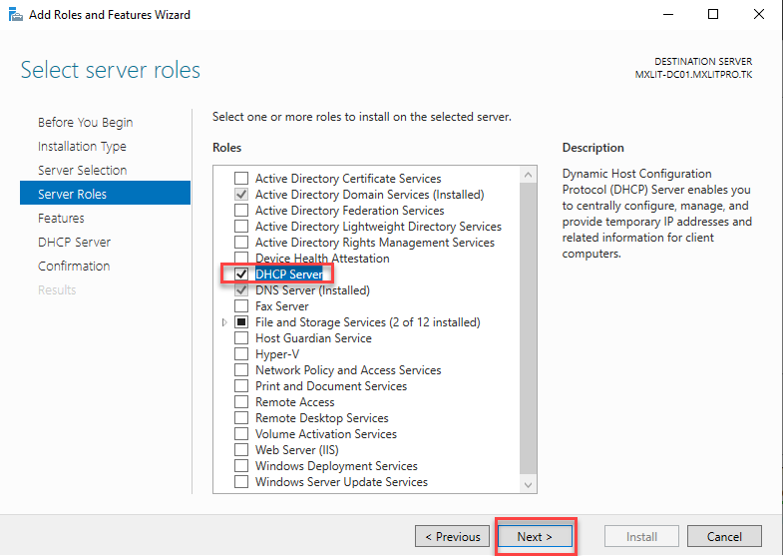The width and height of the screenshot is (783, 556).
Task: Enable the Hyper-V role checkbox
Action: click(x=240, y=354)
